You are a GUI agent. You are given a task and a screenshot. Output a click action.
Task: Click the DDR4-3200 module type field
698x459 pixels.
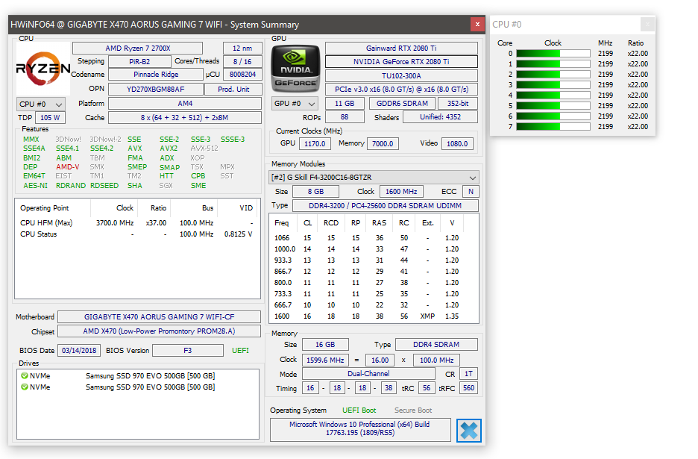[x=385, y=205]
